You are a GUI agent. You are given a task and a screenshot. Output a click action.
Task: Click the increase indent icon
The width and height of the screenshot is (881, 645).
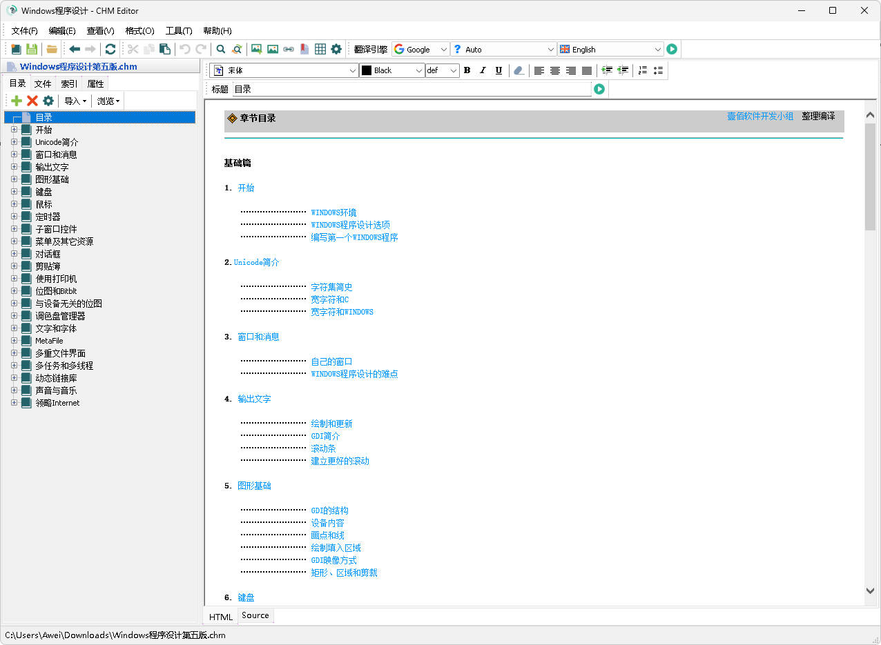[607, 70]
